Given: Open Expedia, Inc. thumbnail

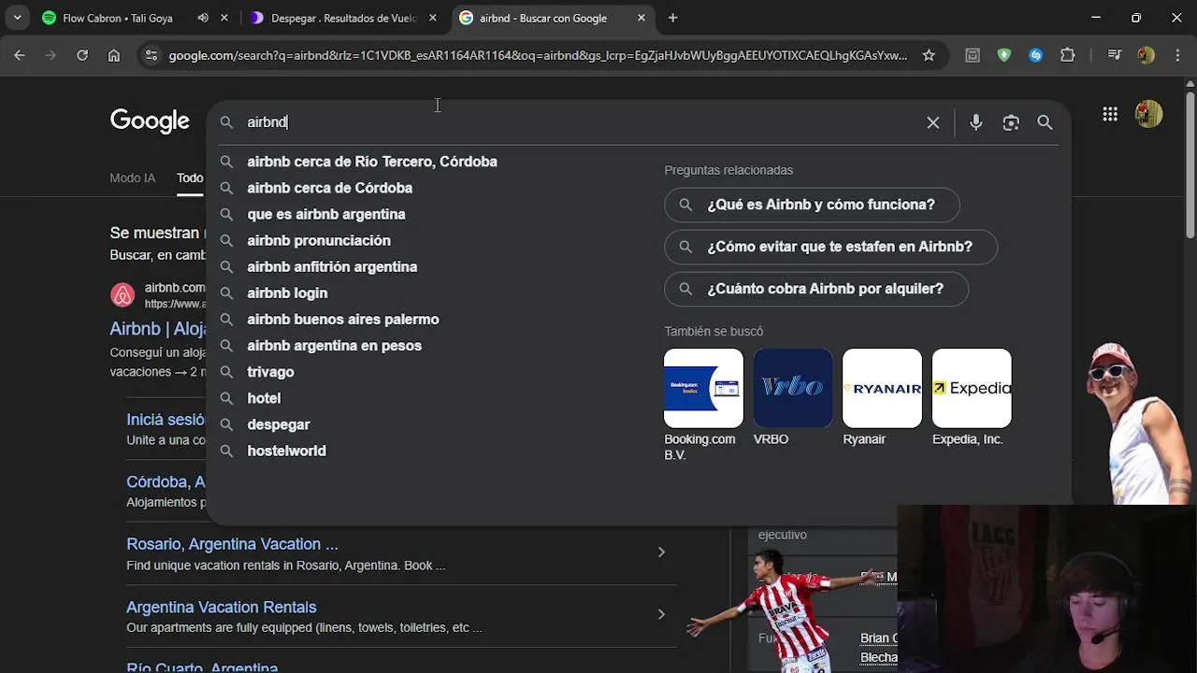Looking at the screenshot, I should [972, 388].
